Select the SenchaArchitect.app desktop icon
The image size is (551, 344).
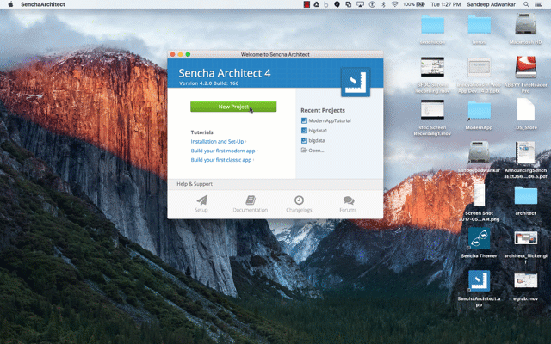tap(479, 281)
